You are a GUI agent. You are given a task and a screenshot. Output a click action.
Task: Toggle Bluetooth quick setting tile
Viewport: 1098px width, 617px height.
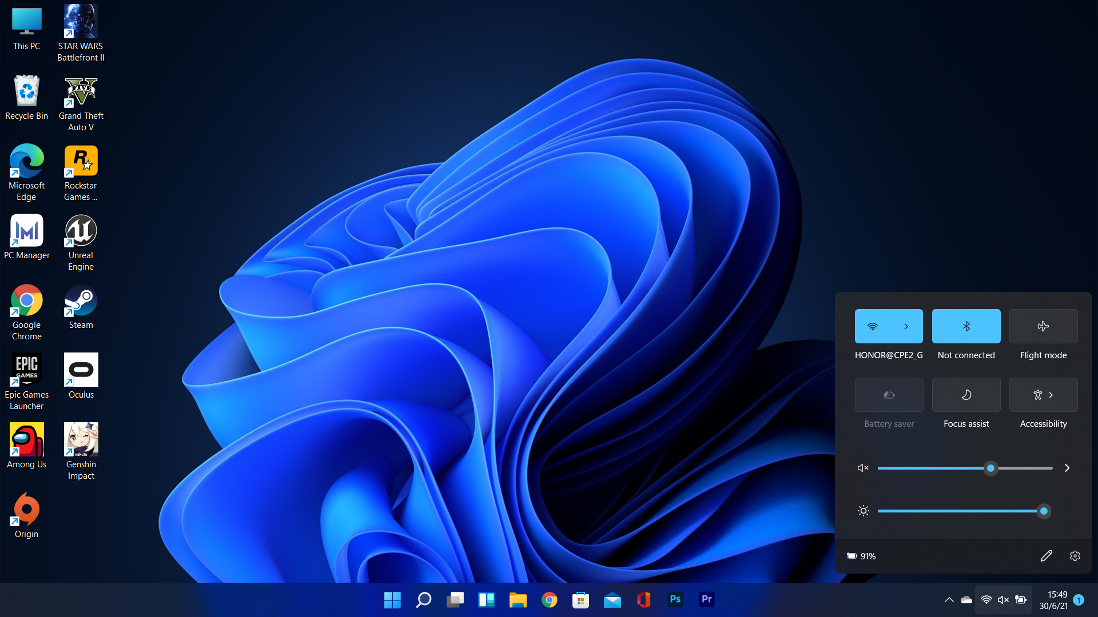point(966,326)
